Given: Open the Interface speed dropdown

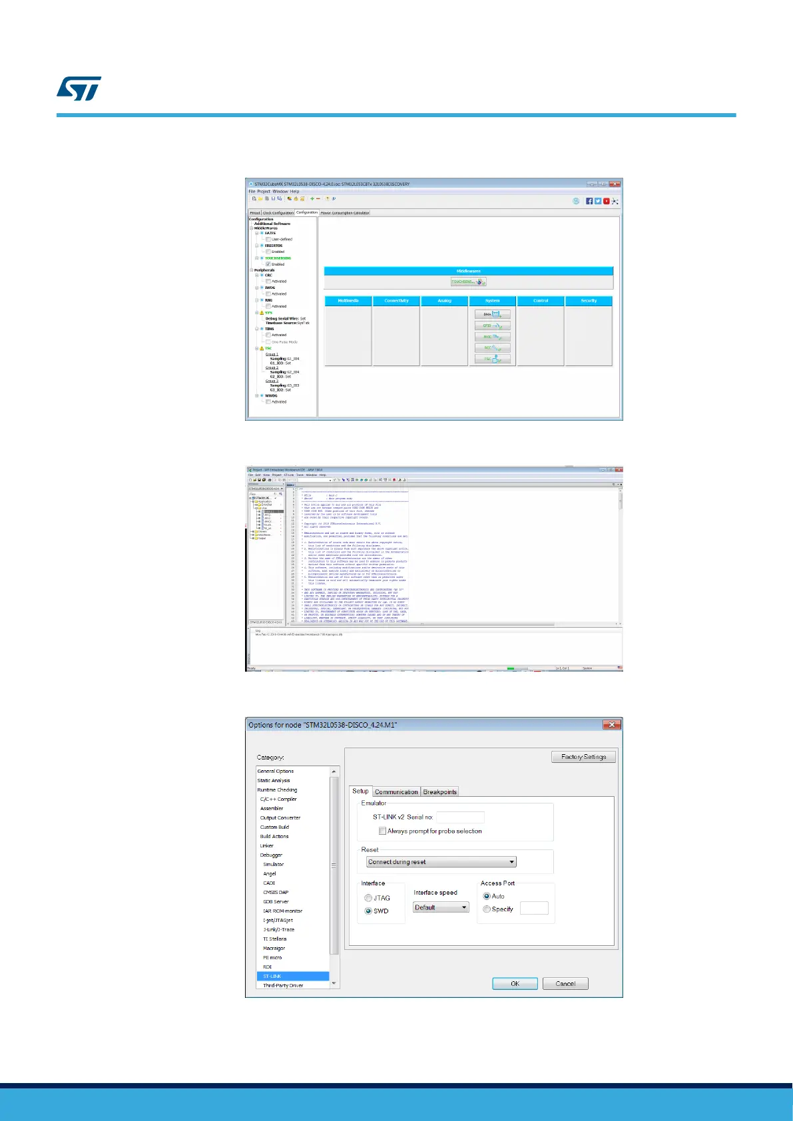Looking at the screenshot, I should tap(441, 907).
